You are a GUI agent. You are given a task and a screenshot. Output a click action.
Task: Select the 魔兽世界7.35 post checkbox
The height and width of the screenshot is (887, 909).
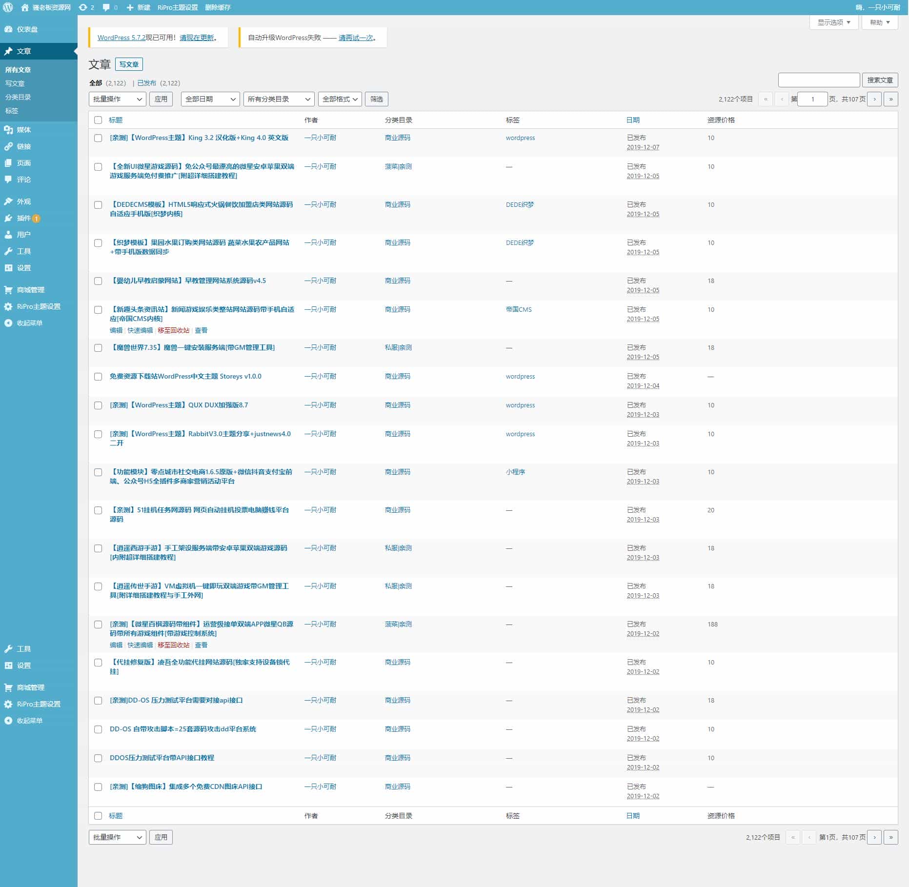(x=98, y=348)
